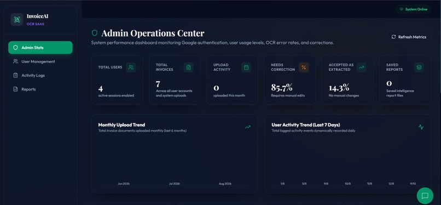The height and width of the screenshot is (205, 441).
Task: Click the Aug 2026 axis label
Action: [225, 184]
